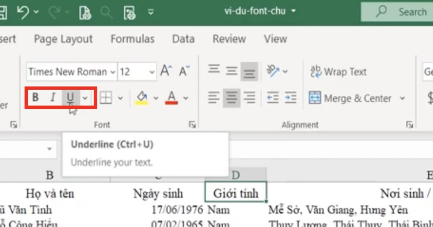
Task: Click the Merge & Center button
Action: pyautogui.click(x=350, y=98)
